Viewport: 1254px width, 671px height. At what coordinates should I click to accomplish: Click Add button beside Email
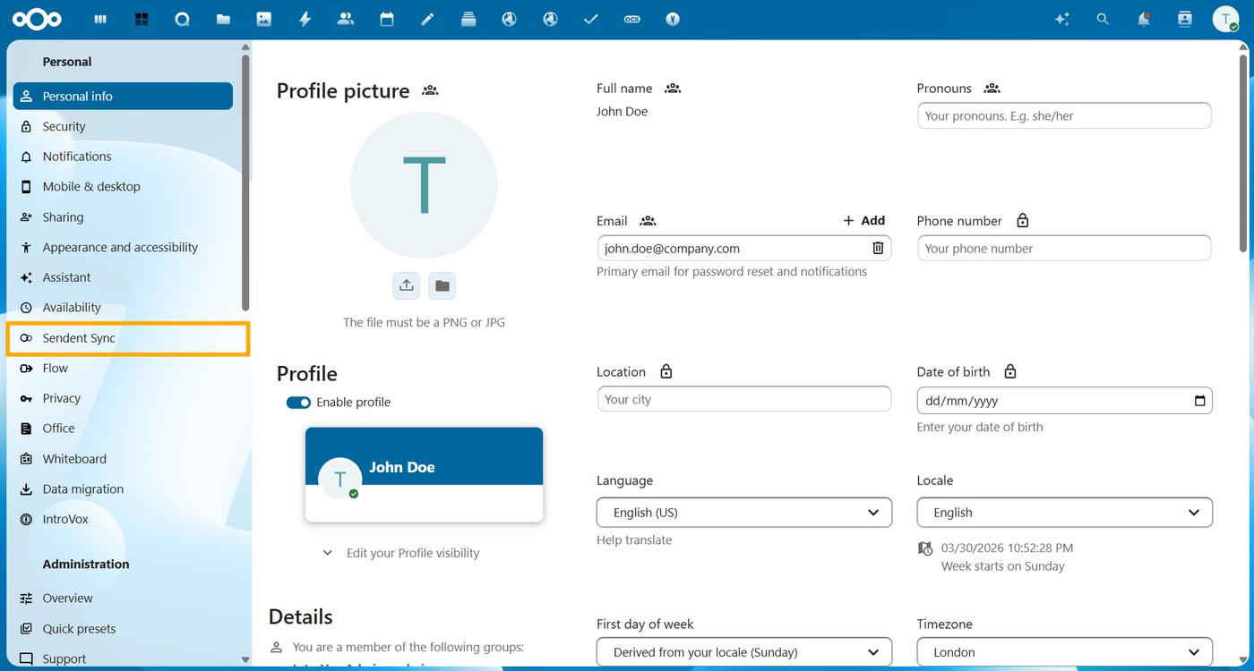[864, 221]
